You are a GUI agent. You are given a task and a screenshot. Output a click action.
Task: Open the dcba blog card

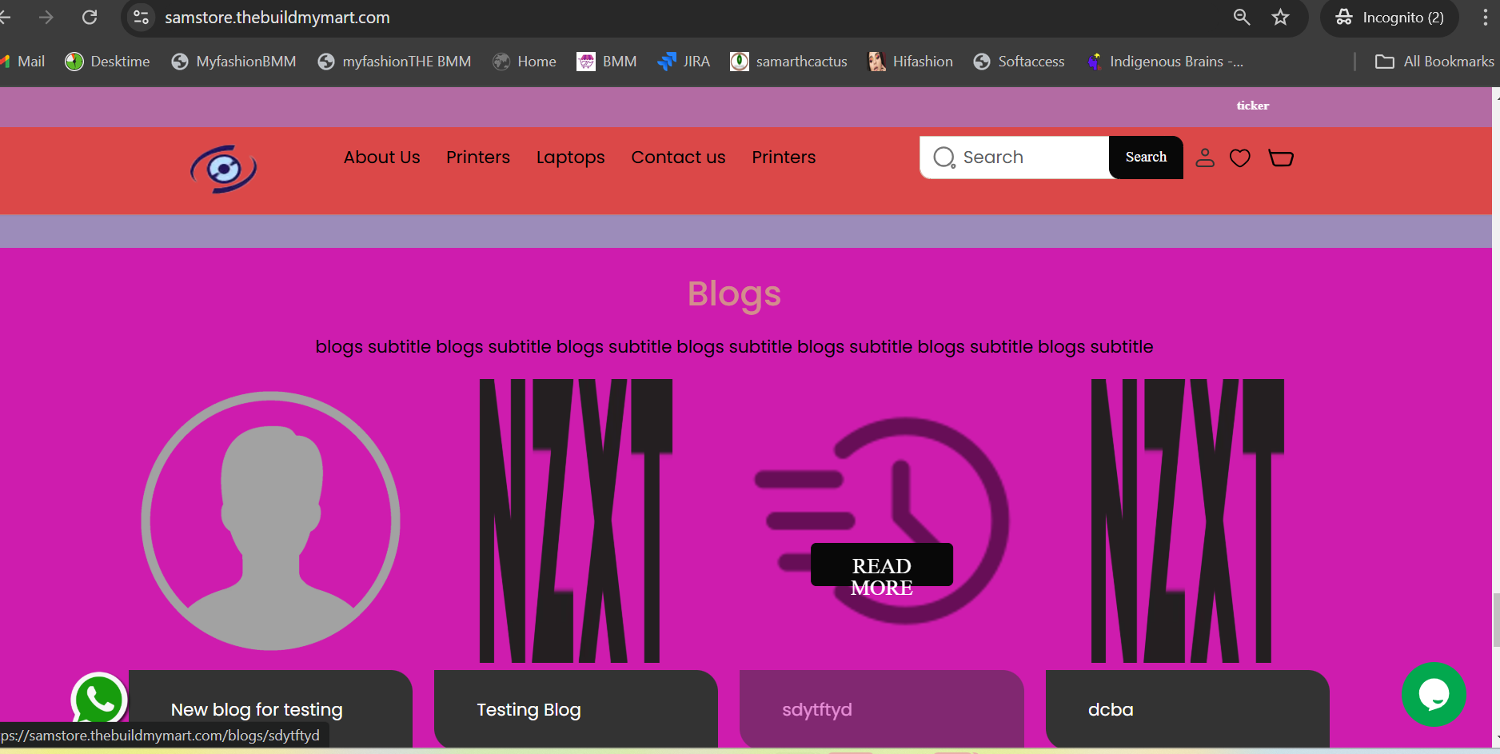pyautogui.click(x=1187, y=709)
